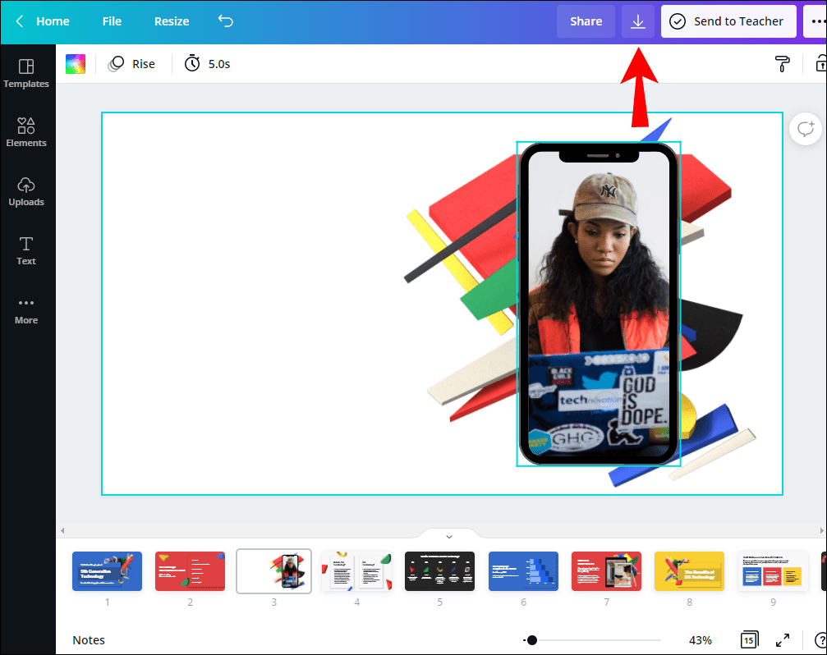Select the copy style paint roller tool
Viewport: 827px width, 655px height.
point(782,63)
